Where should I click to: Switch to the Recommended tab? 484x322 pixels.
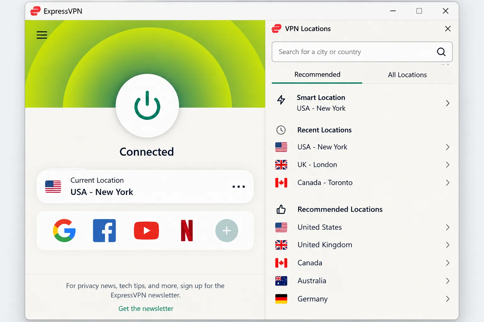click(317, 75)
